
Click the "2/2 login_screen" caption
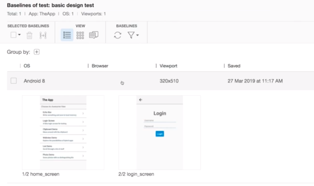pyautogui.click(x=136, y=174)
